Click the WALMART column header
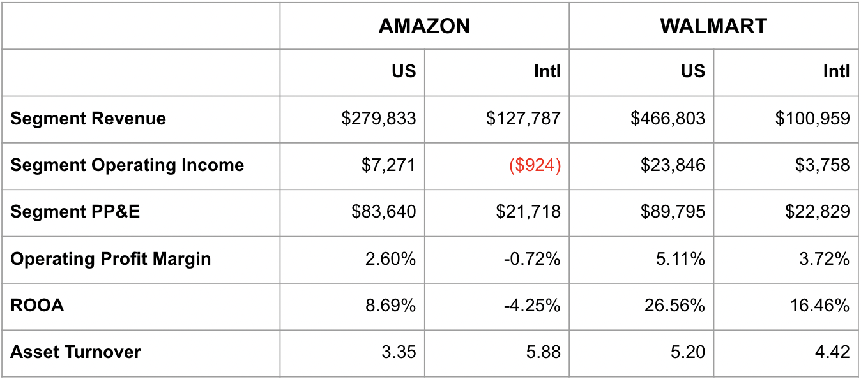This screenshot has height=379, width=861. 713,26
